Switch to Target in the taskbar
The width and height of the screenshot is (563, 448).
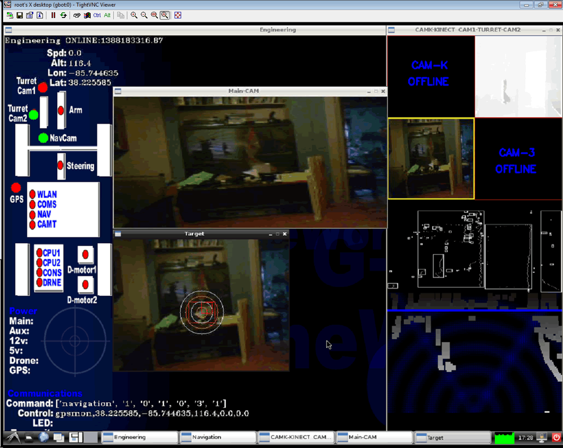click(x=453, y=437)
